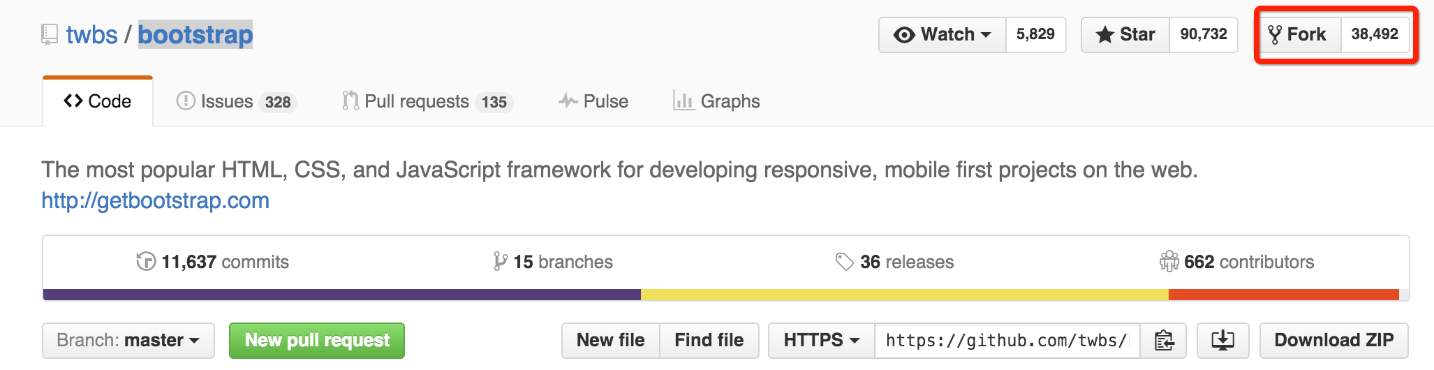This screenshot has height=370, width=1434.
Task: Fork the bootstrap repository
Action: tap(1298, 35)
